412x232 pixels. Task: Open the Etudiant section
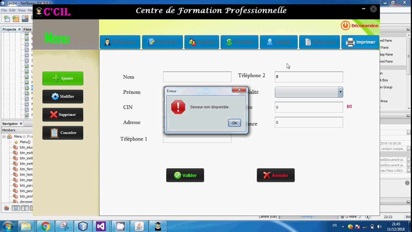(202, 42)
